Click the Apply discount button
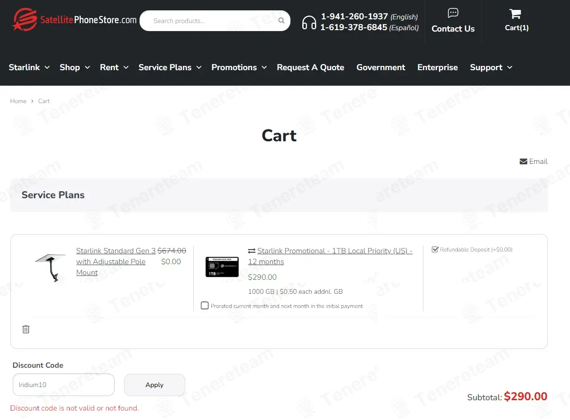 click(x=155, y=385)
